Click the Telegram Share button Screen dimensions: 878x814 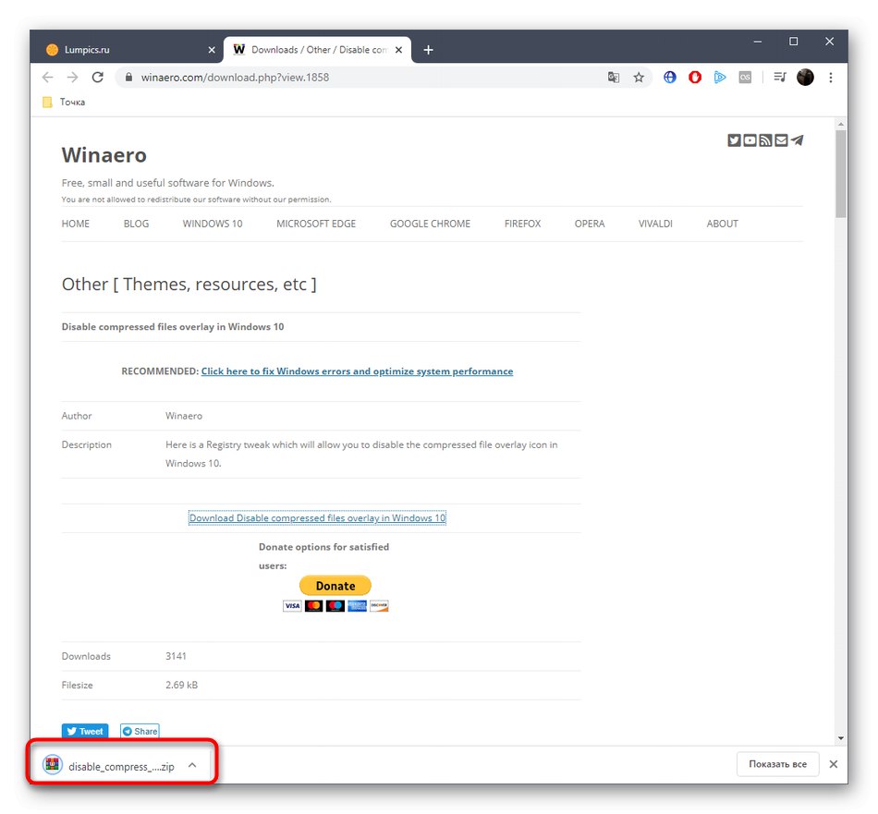(140, 731)
